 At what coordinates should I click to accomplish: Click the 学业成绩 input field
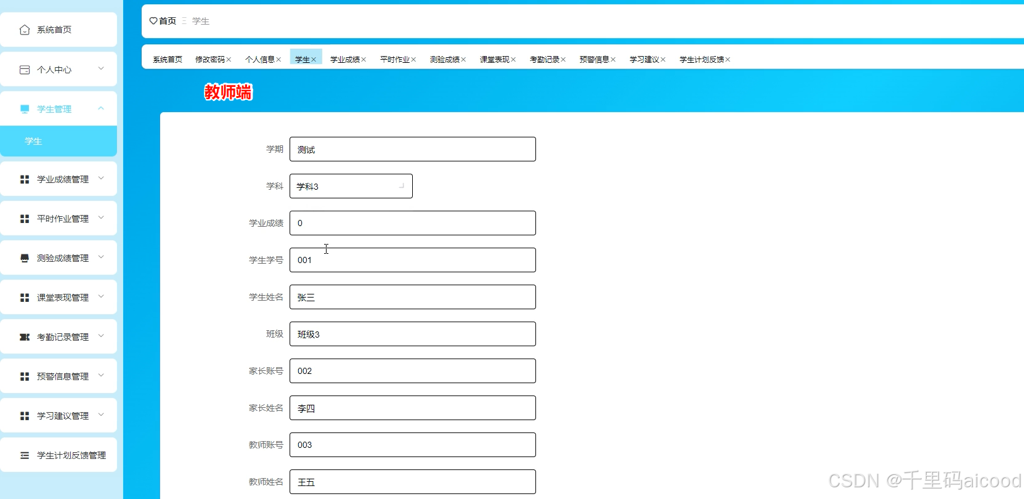pyautogui.click(x=413, y=223)
